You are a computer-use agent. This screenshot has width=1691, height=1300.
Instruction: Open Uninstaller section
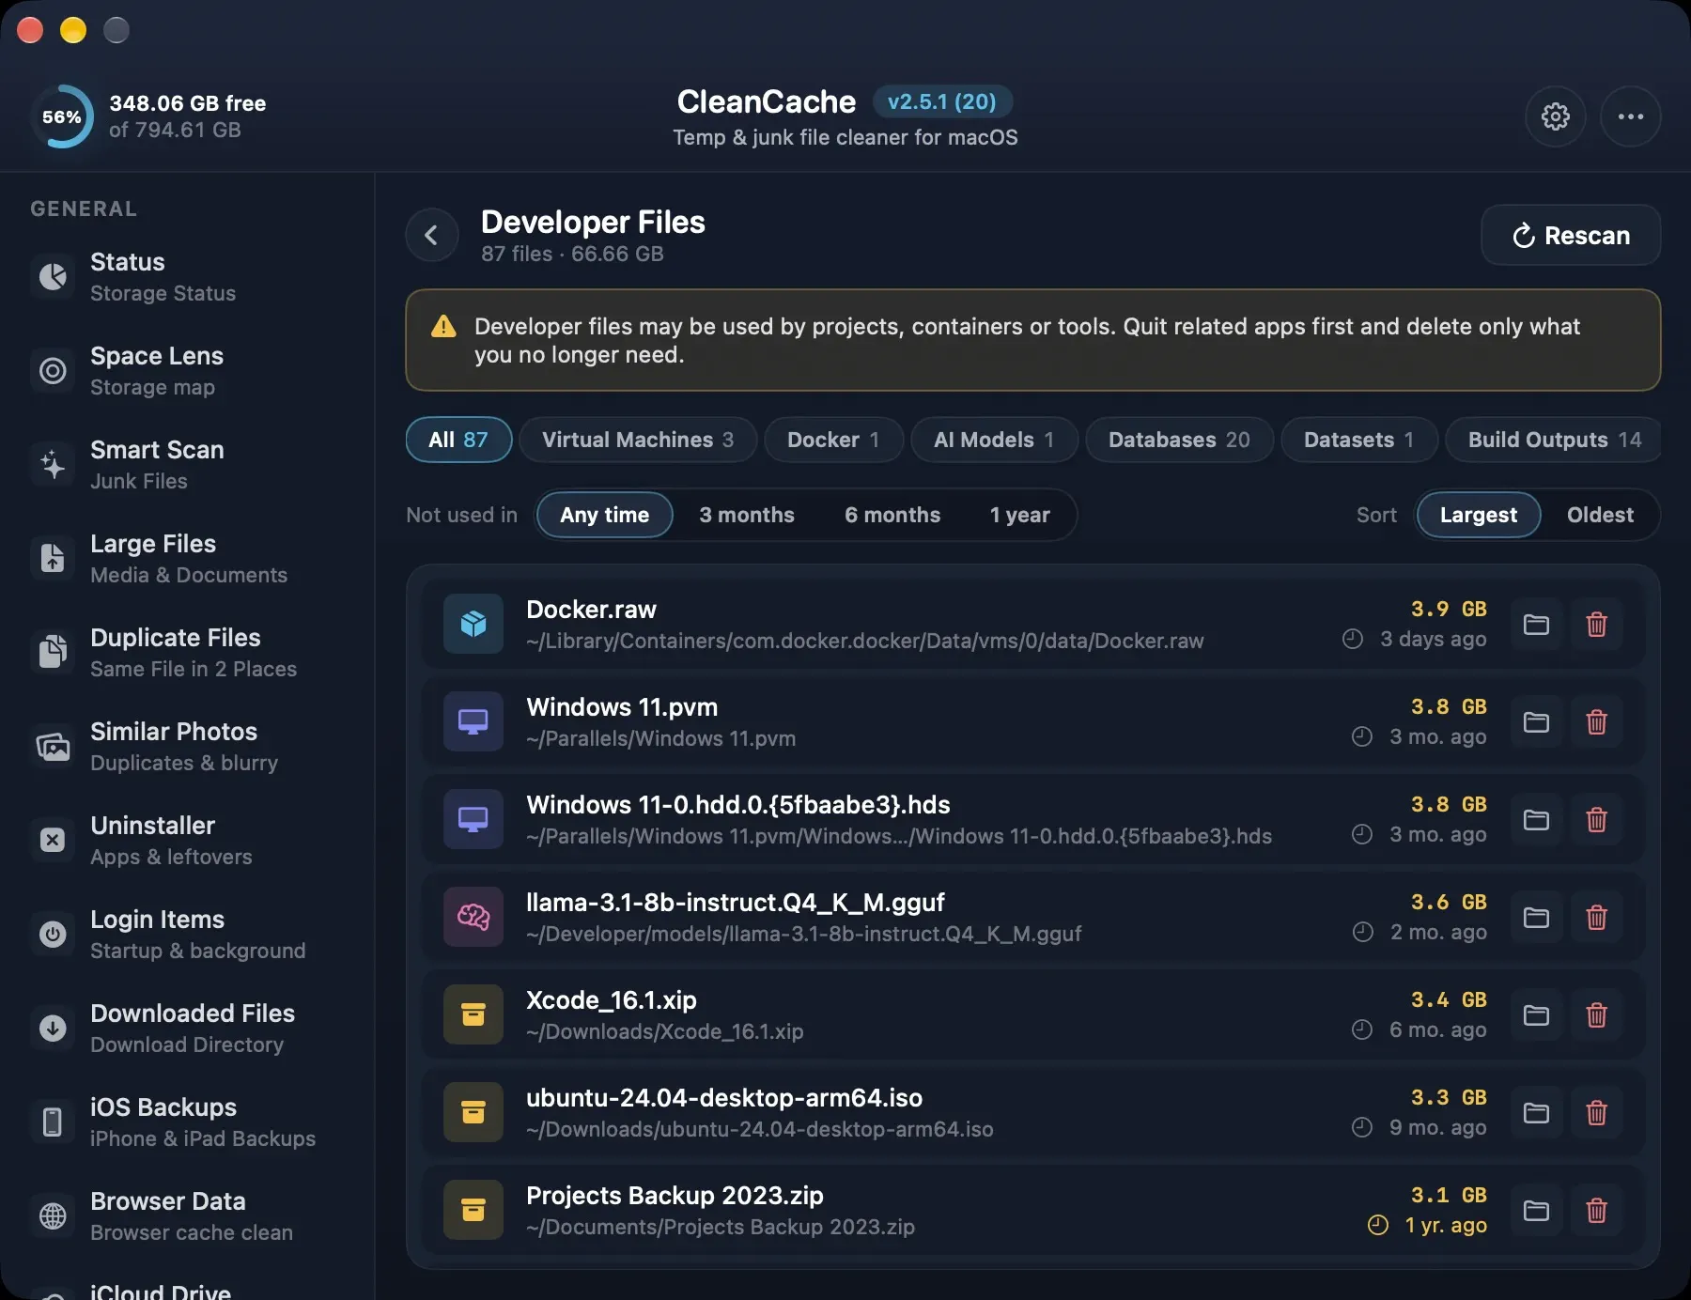188,840
